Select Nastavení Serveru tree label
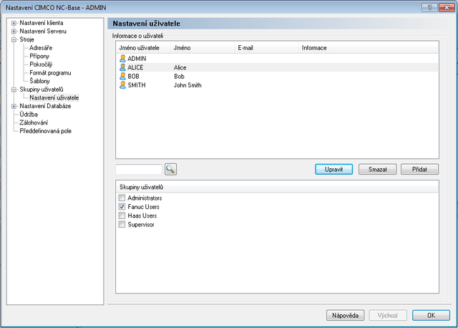This screenshot has height=328, width=458. 43,32
